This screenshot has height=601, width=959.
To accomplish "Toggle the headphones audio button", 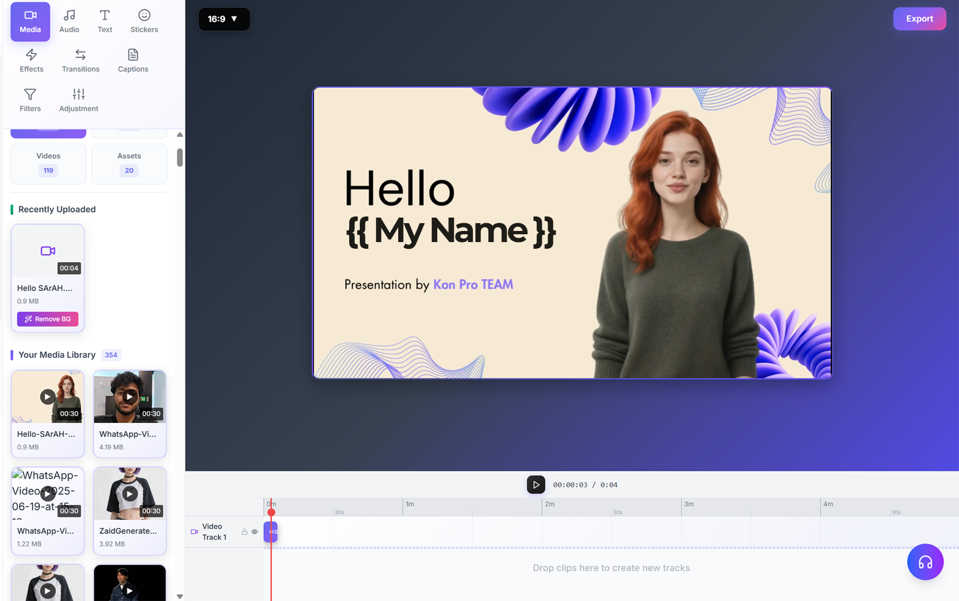I will (925, 562).
